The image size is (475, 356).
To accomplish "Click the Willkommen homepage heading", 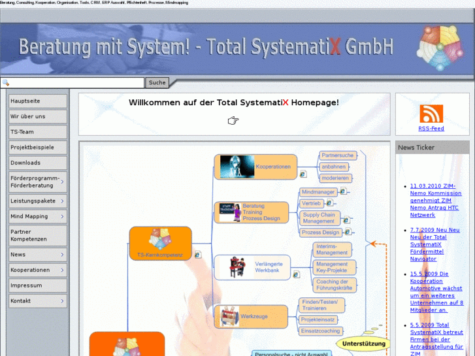I will pyautogui.click(x=234, y=103).
